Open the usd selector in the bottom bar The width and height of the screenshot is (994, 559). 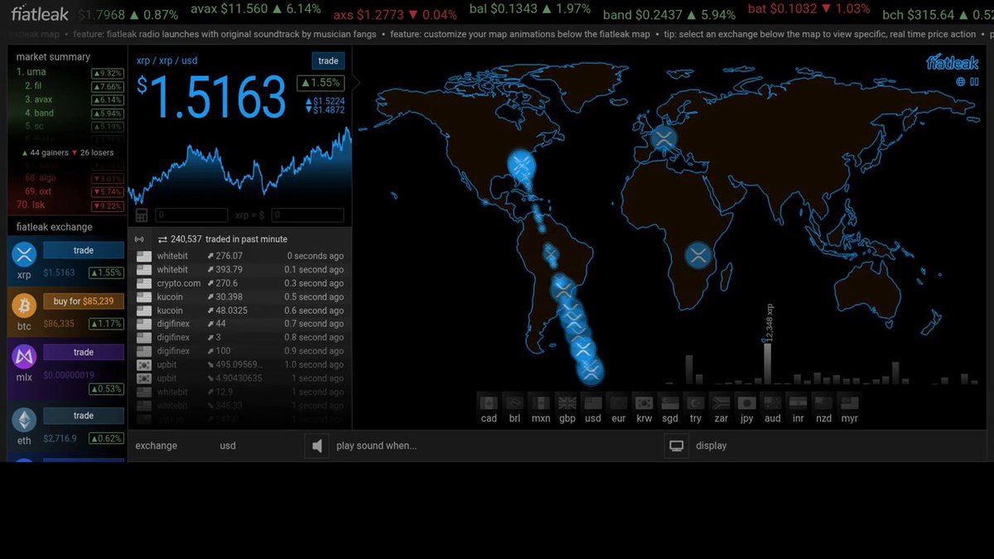coord(228,446)
